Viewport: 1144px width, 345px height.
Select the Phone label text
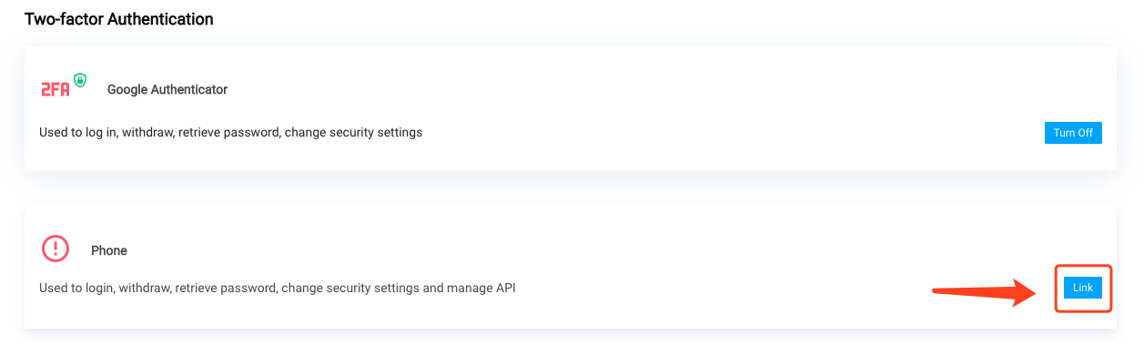tap(109, 250)
